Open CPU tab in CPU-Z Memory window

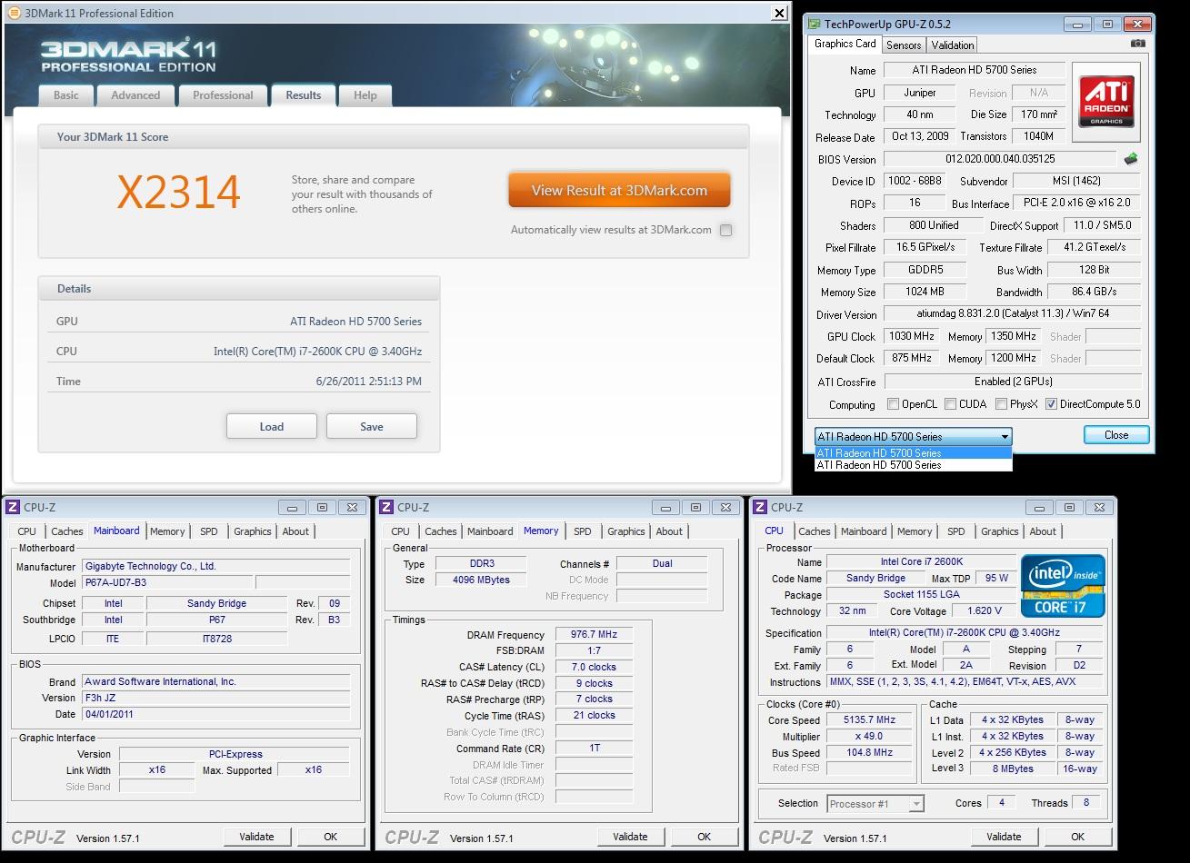401,531
